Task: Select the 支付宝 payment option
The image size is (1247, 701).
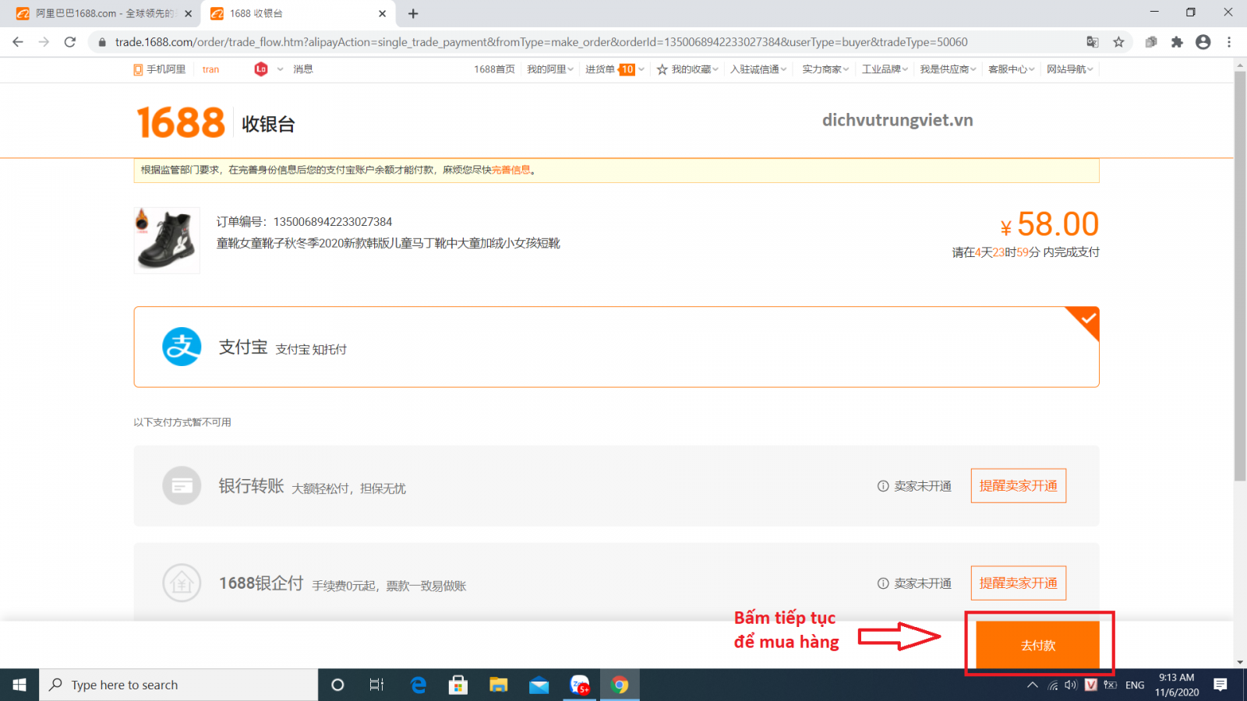Action: (616, 347)
